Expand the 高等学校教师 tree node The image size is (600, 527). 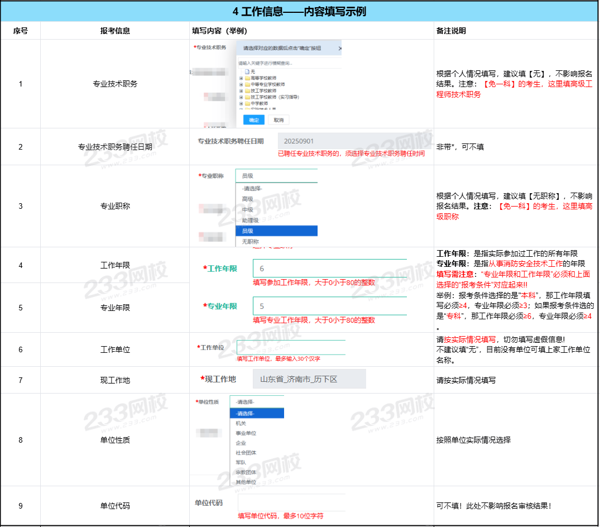(x=241, y=78)
